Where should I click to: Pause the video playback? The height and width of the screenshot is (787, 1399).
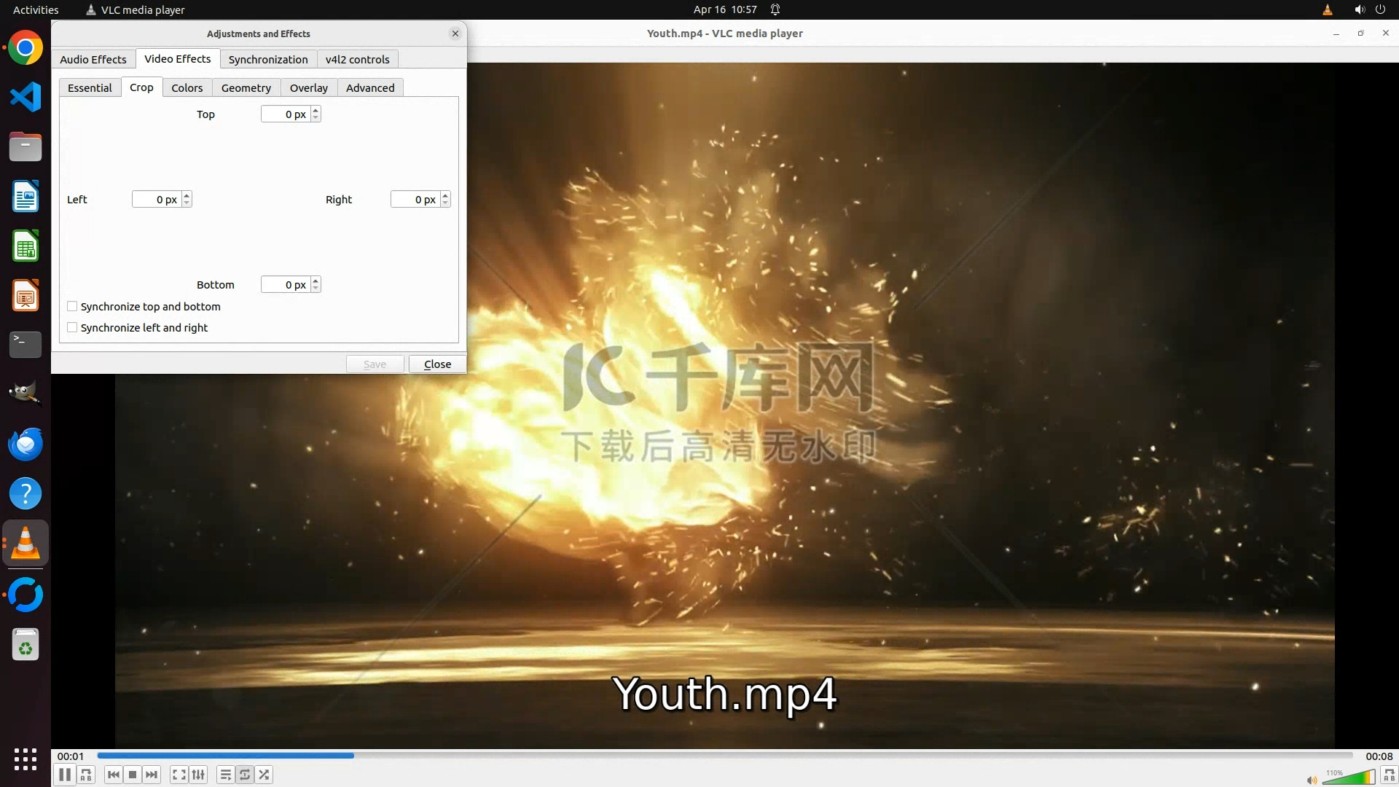pyautogui.click(x=64, y=775)
